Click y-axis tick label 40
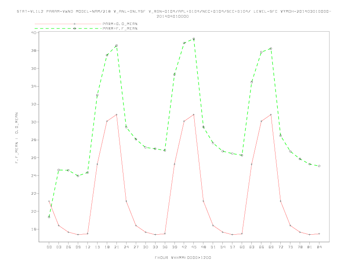Image resolution: width=348 pixels, height=269 pixels. click(x=34, y=33)
